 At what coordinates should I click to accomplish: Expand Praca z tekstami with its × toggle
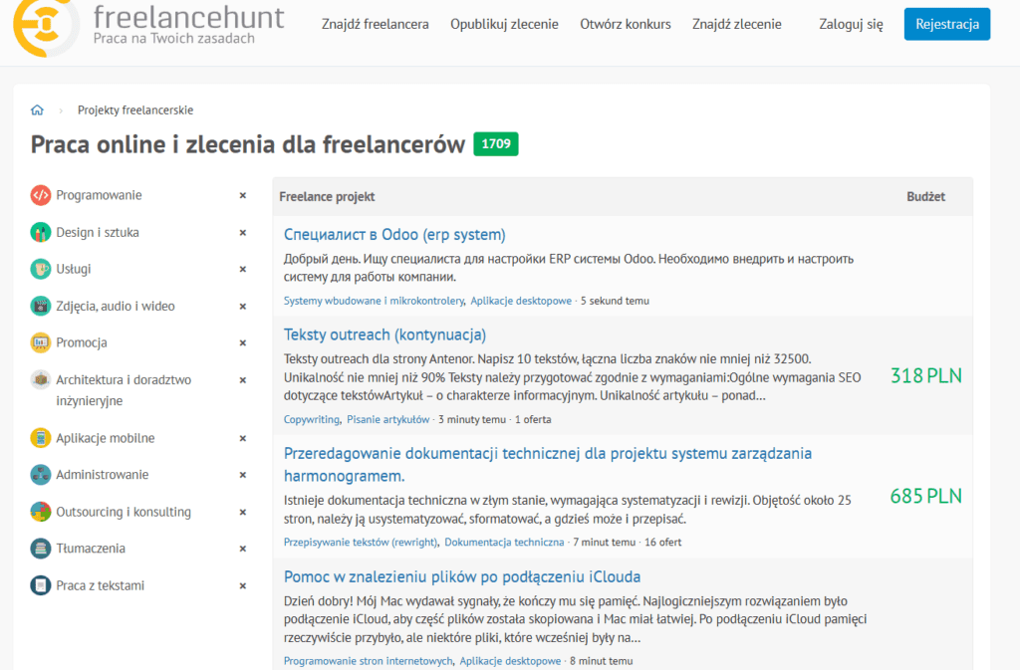(242, 586)
